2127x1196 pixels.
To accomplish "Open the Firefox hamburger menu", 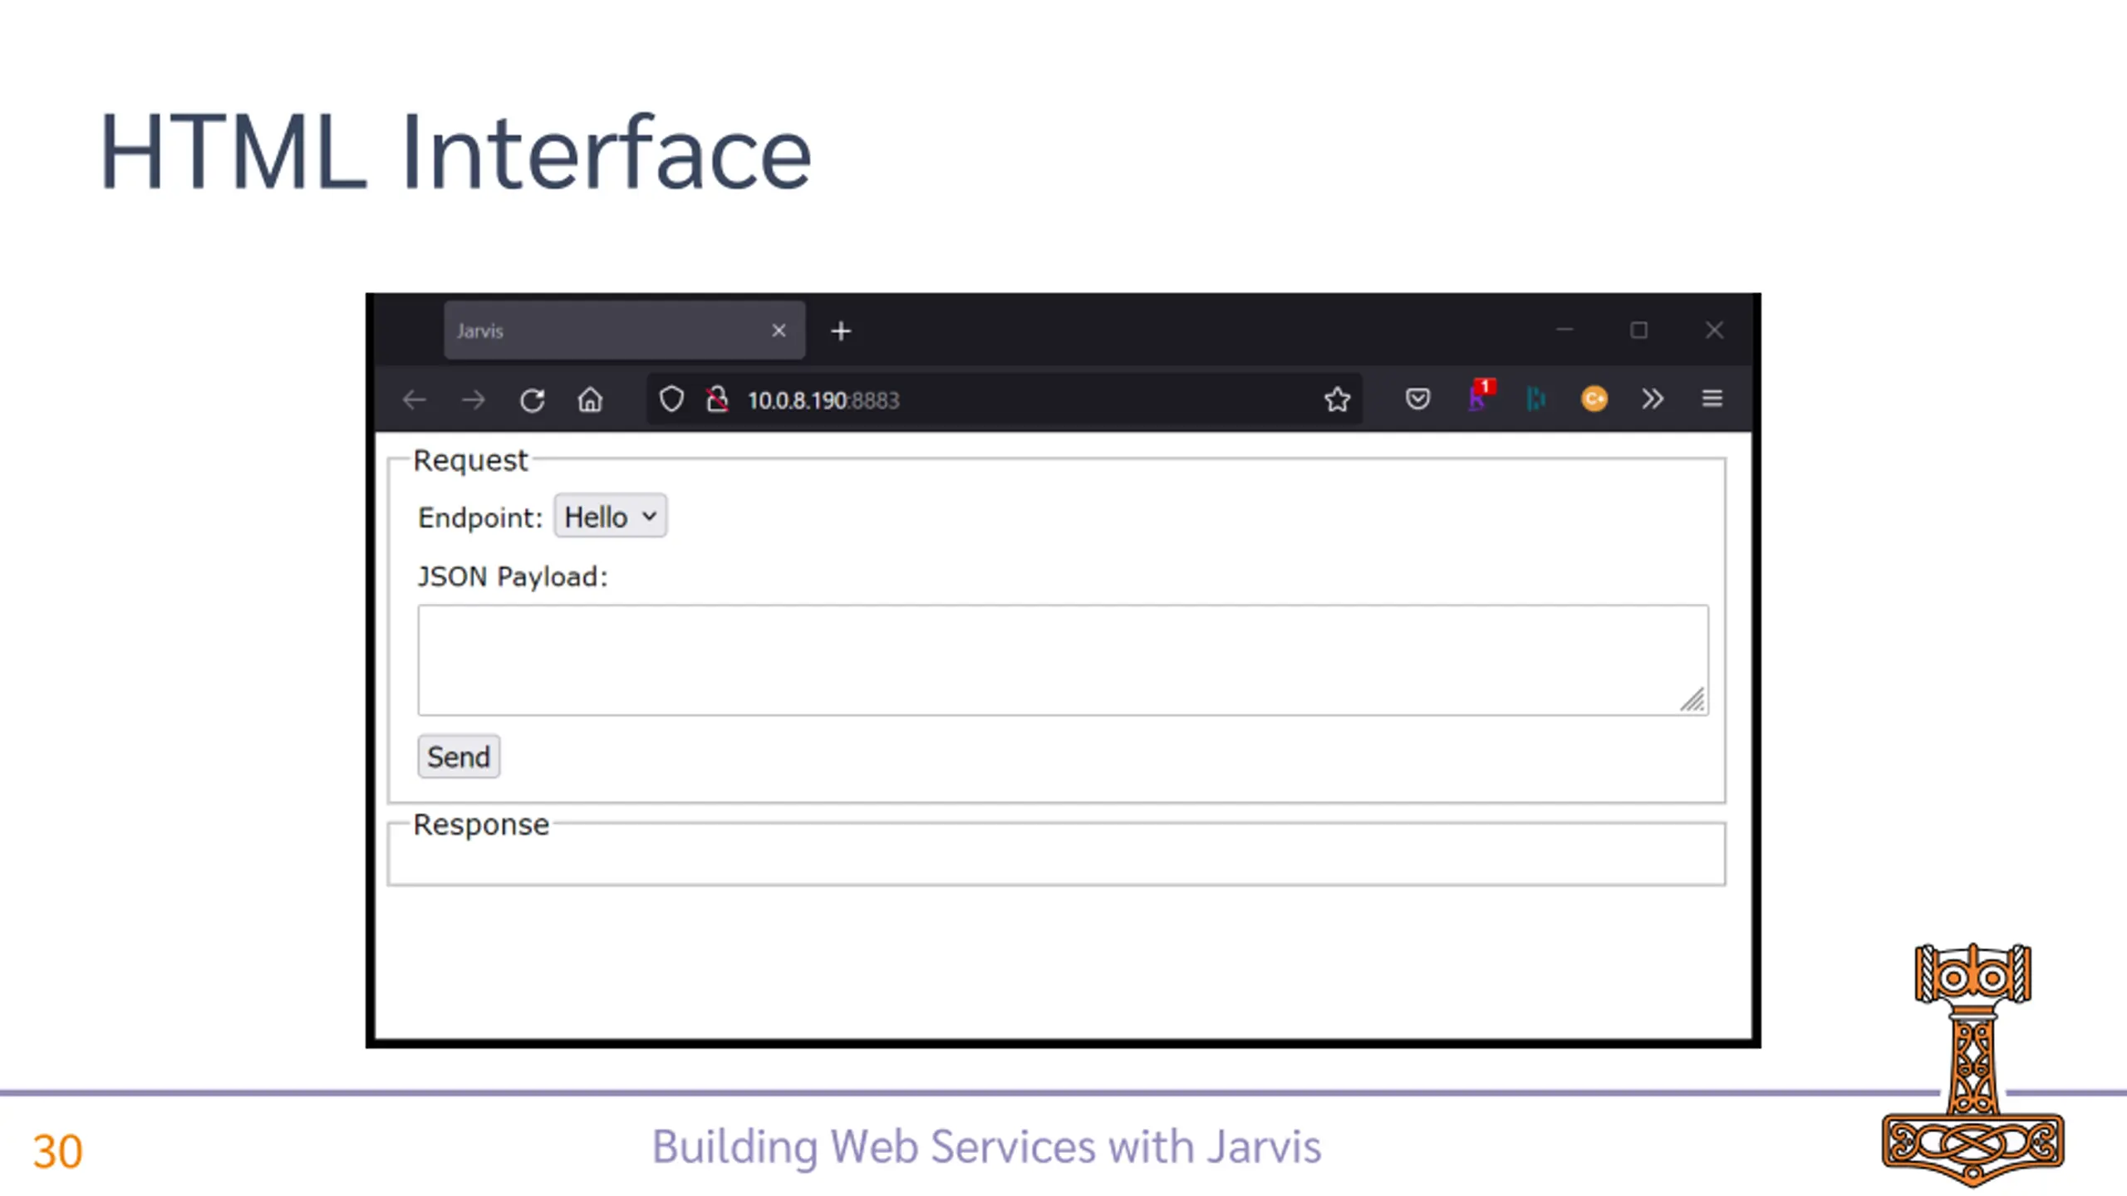I will pyautogui.click(x=1712, y=399).
